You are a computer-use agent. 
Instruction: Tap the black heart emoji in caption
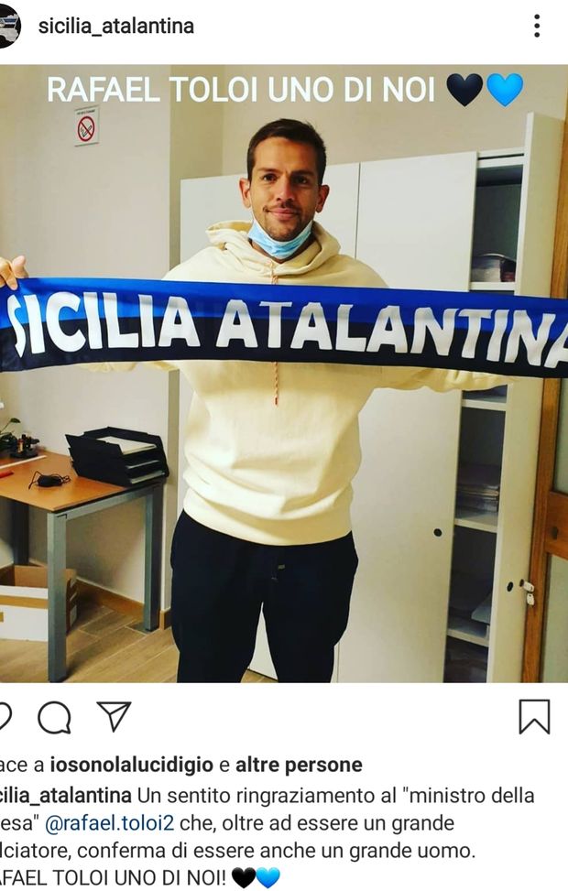tap(244, 878)
